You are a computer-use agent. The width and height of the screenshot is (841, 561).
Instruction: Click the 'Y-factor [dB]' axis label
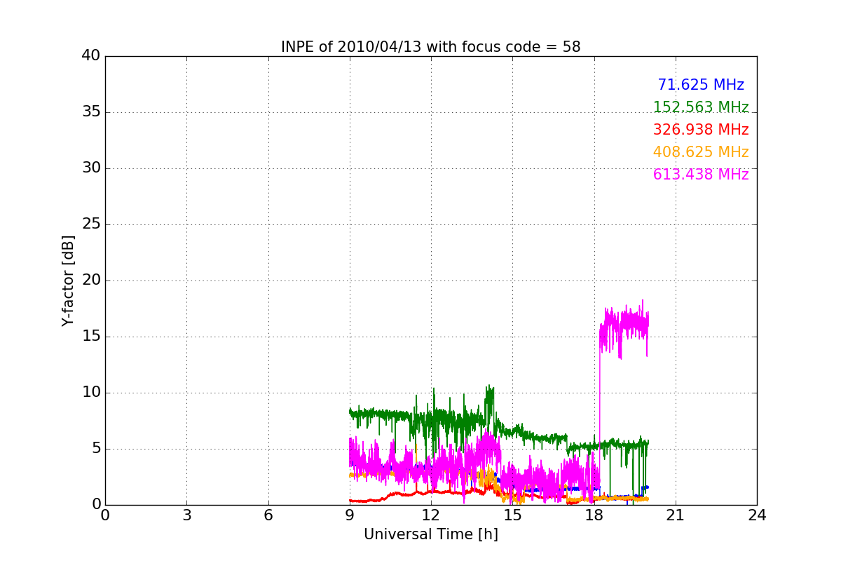pos(68,280)
